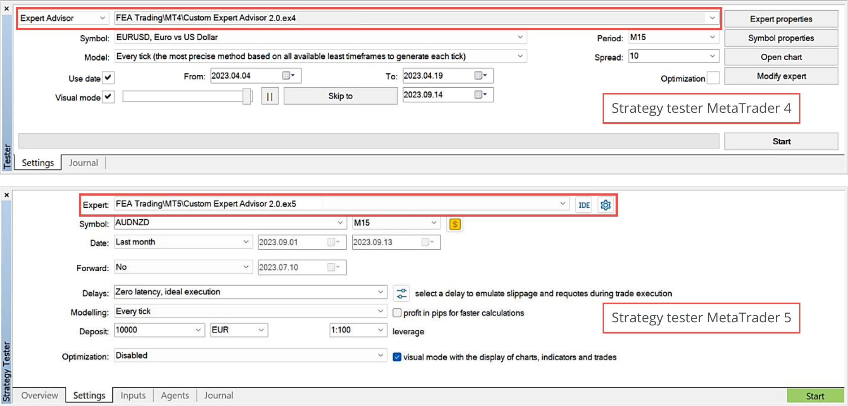Open the deposit currency EUR dropdown

262,330
